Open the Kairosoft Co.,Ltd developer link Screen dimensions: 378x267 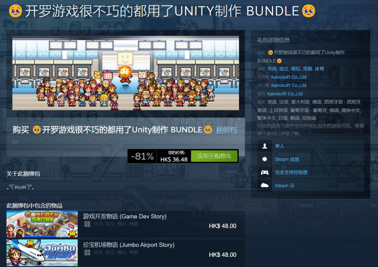click(x=288, y=77)
